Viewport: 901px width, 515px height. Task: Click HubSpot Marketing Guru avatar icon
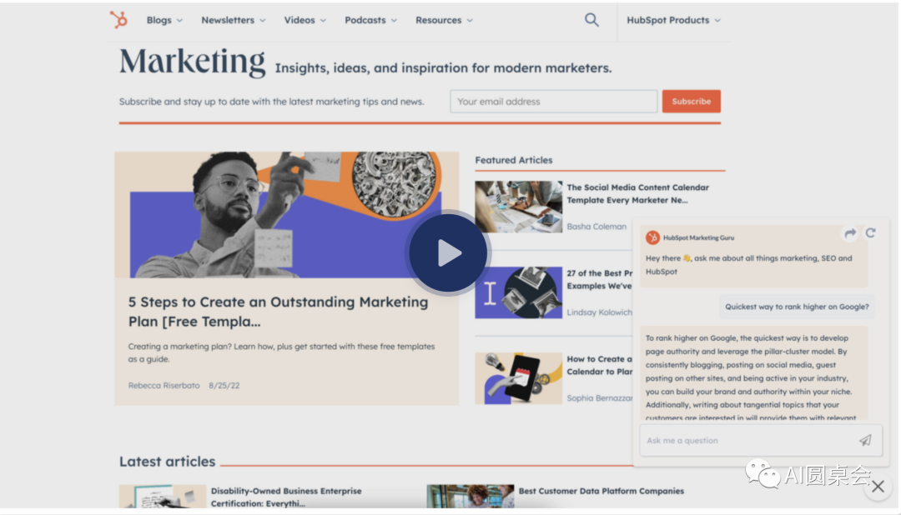click(652, 237)
